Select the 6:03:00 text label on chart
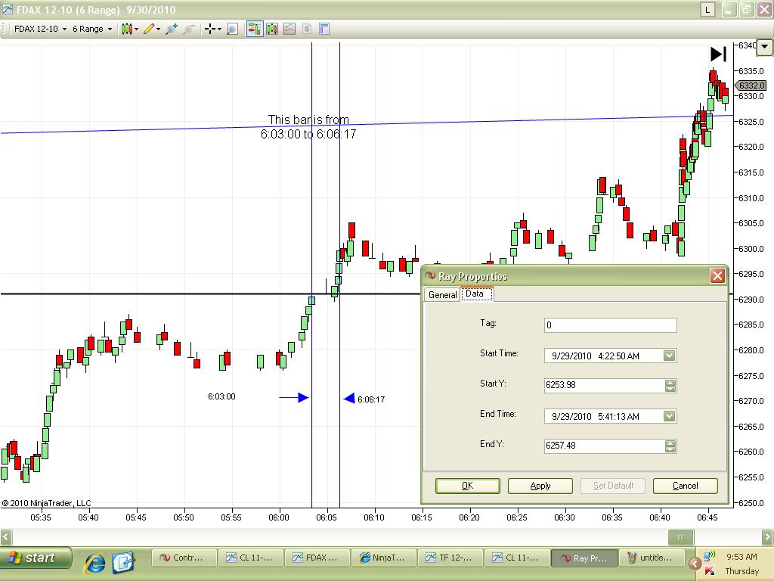 coord(221,396)
